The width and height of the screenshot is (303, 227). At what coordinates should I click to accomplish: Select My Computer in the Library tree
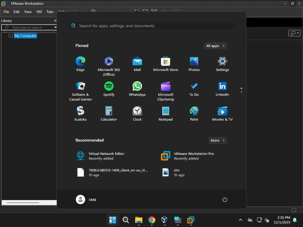click(x=25, y=36)
